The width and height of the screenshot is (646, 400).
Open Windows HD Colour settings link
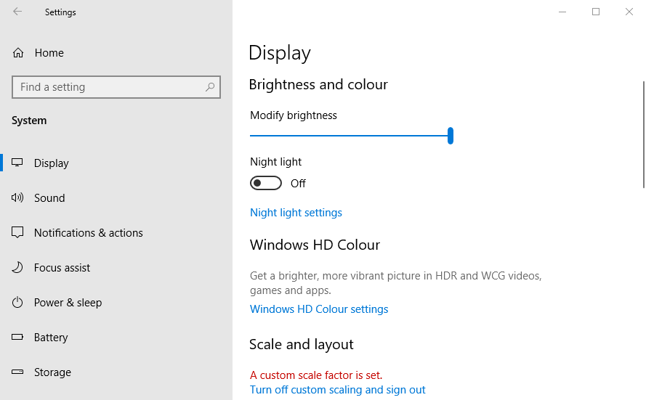click(319, 309)
